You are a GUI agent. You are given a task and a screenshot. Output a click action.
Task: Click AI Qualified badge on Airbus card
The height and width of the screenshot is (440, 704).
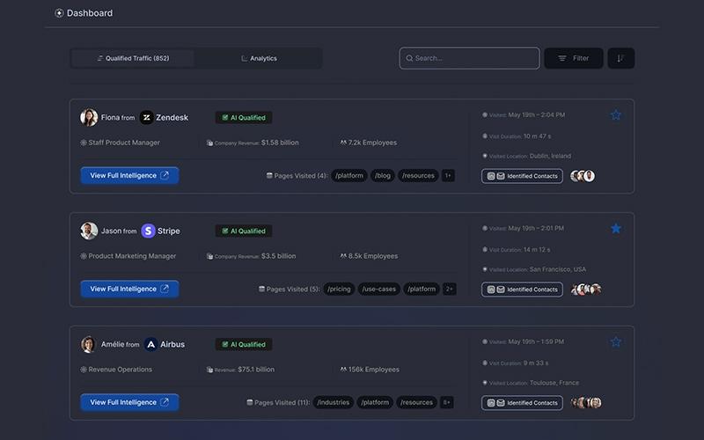coord(244,345)
